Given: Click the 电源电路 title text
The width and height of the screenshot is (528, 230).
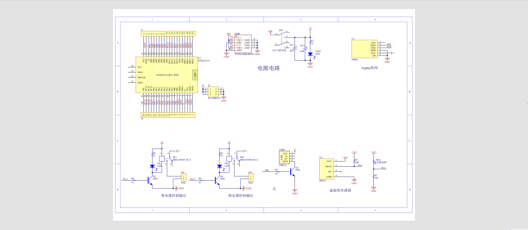Looking at the screenshot, I should (269, 67).
